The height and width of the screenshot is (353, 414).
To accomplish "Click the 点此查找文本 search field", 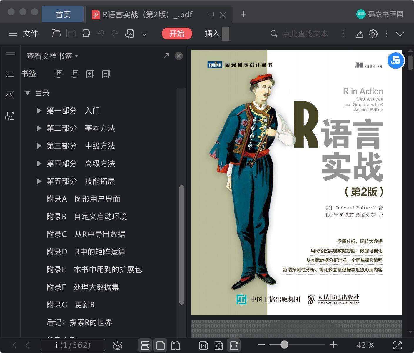I will pyautogui.click(x=305, y=34).
